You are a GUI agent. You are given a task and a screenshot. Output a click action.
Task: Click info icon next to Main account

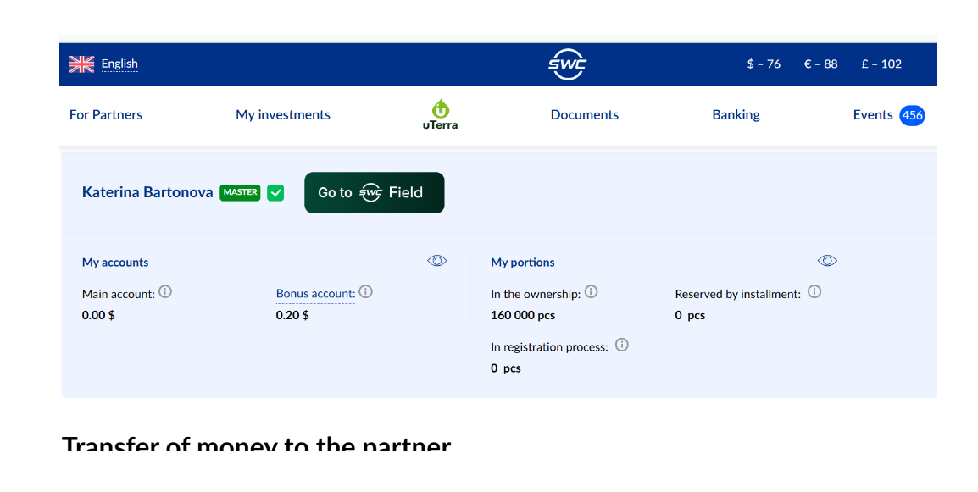(165, 291)
